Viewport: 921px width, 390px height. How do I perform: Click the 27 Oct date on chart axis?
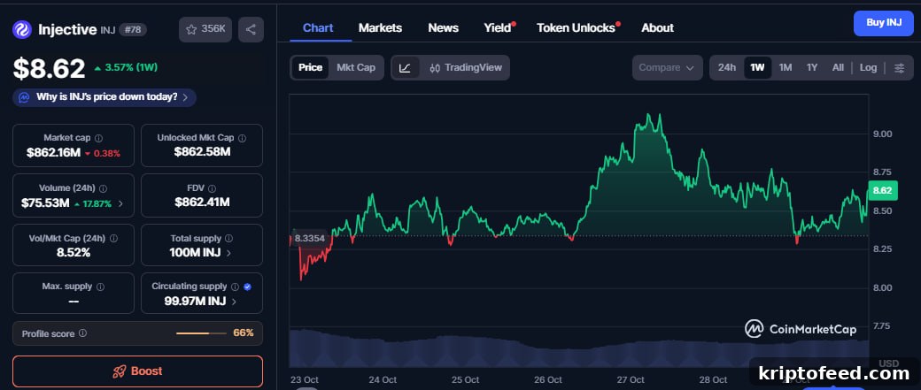631,380
